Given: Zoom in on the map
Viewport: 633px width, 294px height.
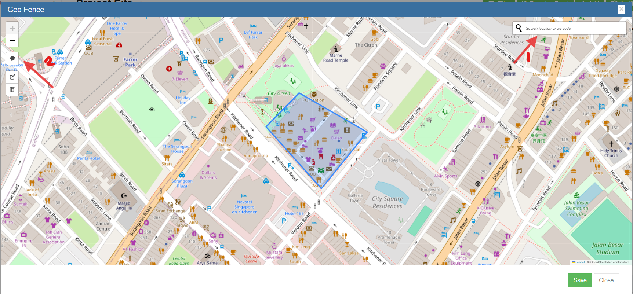Looking at the screenshot, I should pyautogui.click(x=12, y=28).
